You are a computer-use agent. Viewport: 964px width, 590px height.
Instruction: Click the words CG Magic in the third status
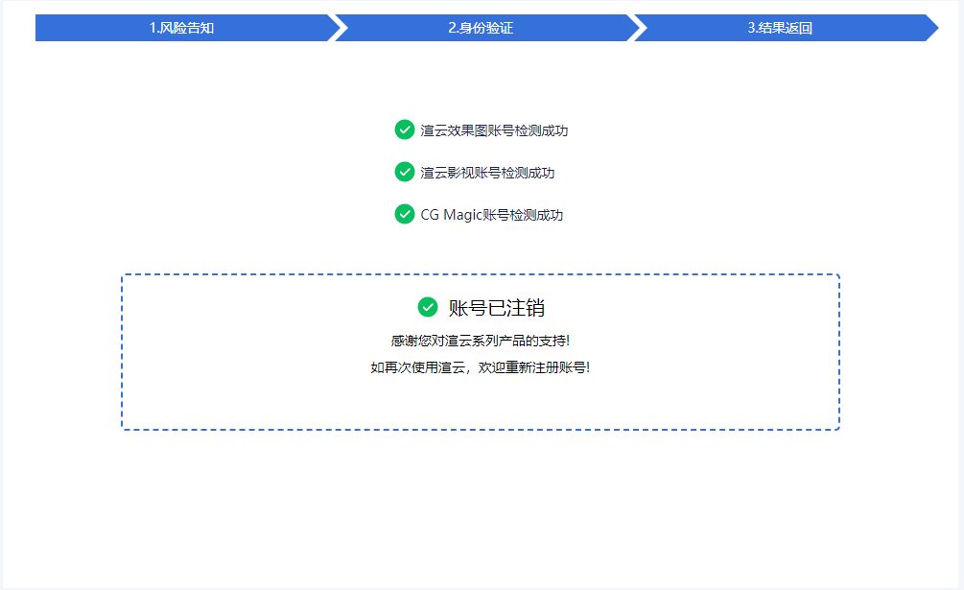pos(450,215)
